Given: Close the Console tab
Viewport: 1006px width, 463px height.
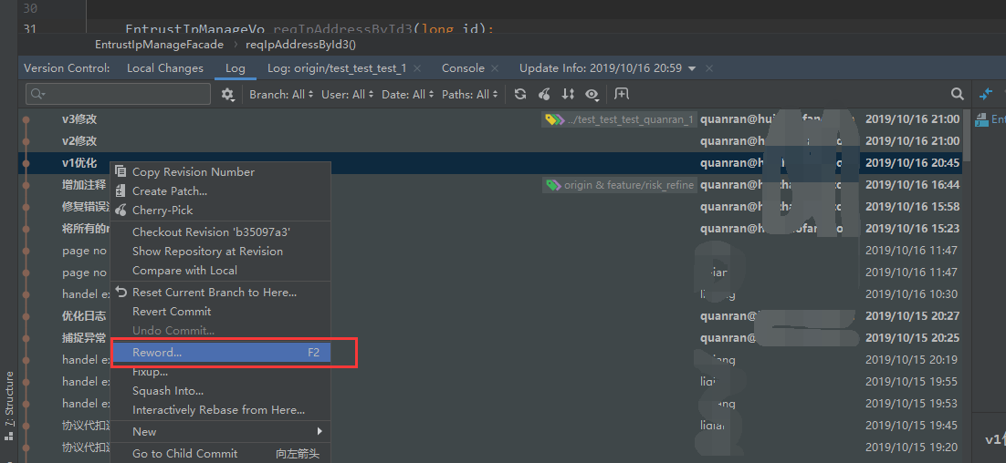Looking at the screenshot, I should pos(495,67).
